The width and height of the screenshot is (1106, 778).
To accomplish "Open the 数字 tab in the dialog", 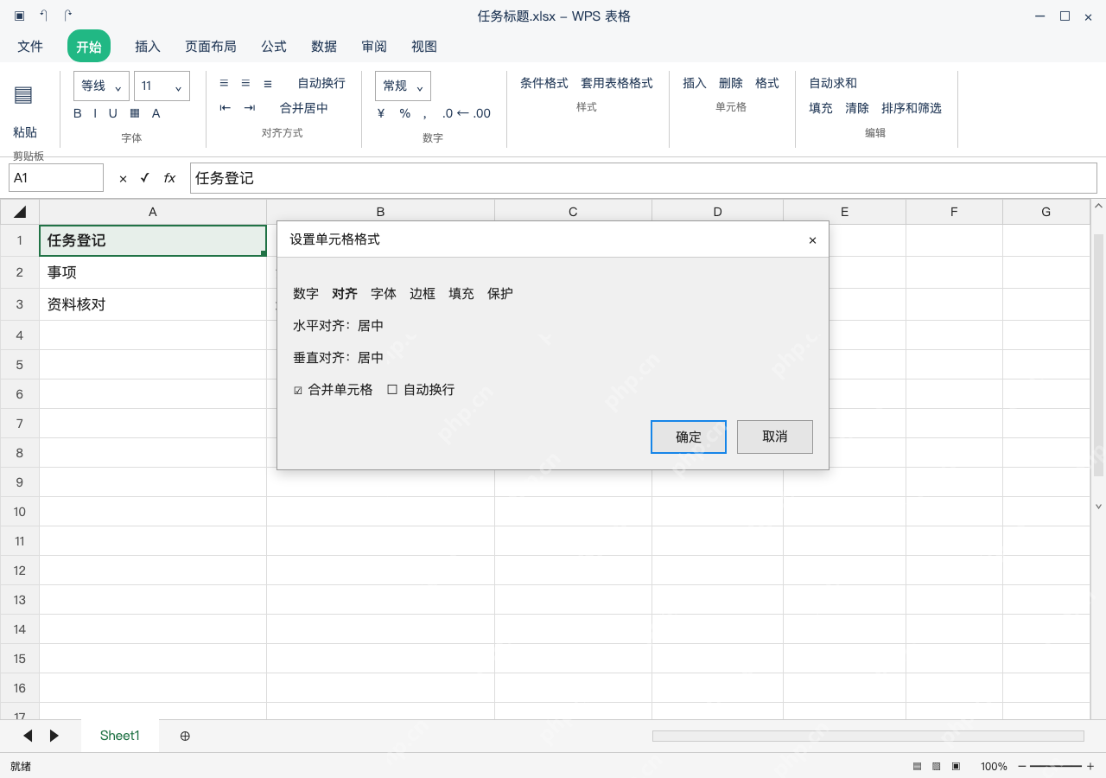I will (x=306, y=294).
